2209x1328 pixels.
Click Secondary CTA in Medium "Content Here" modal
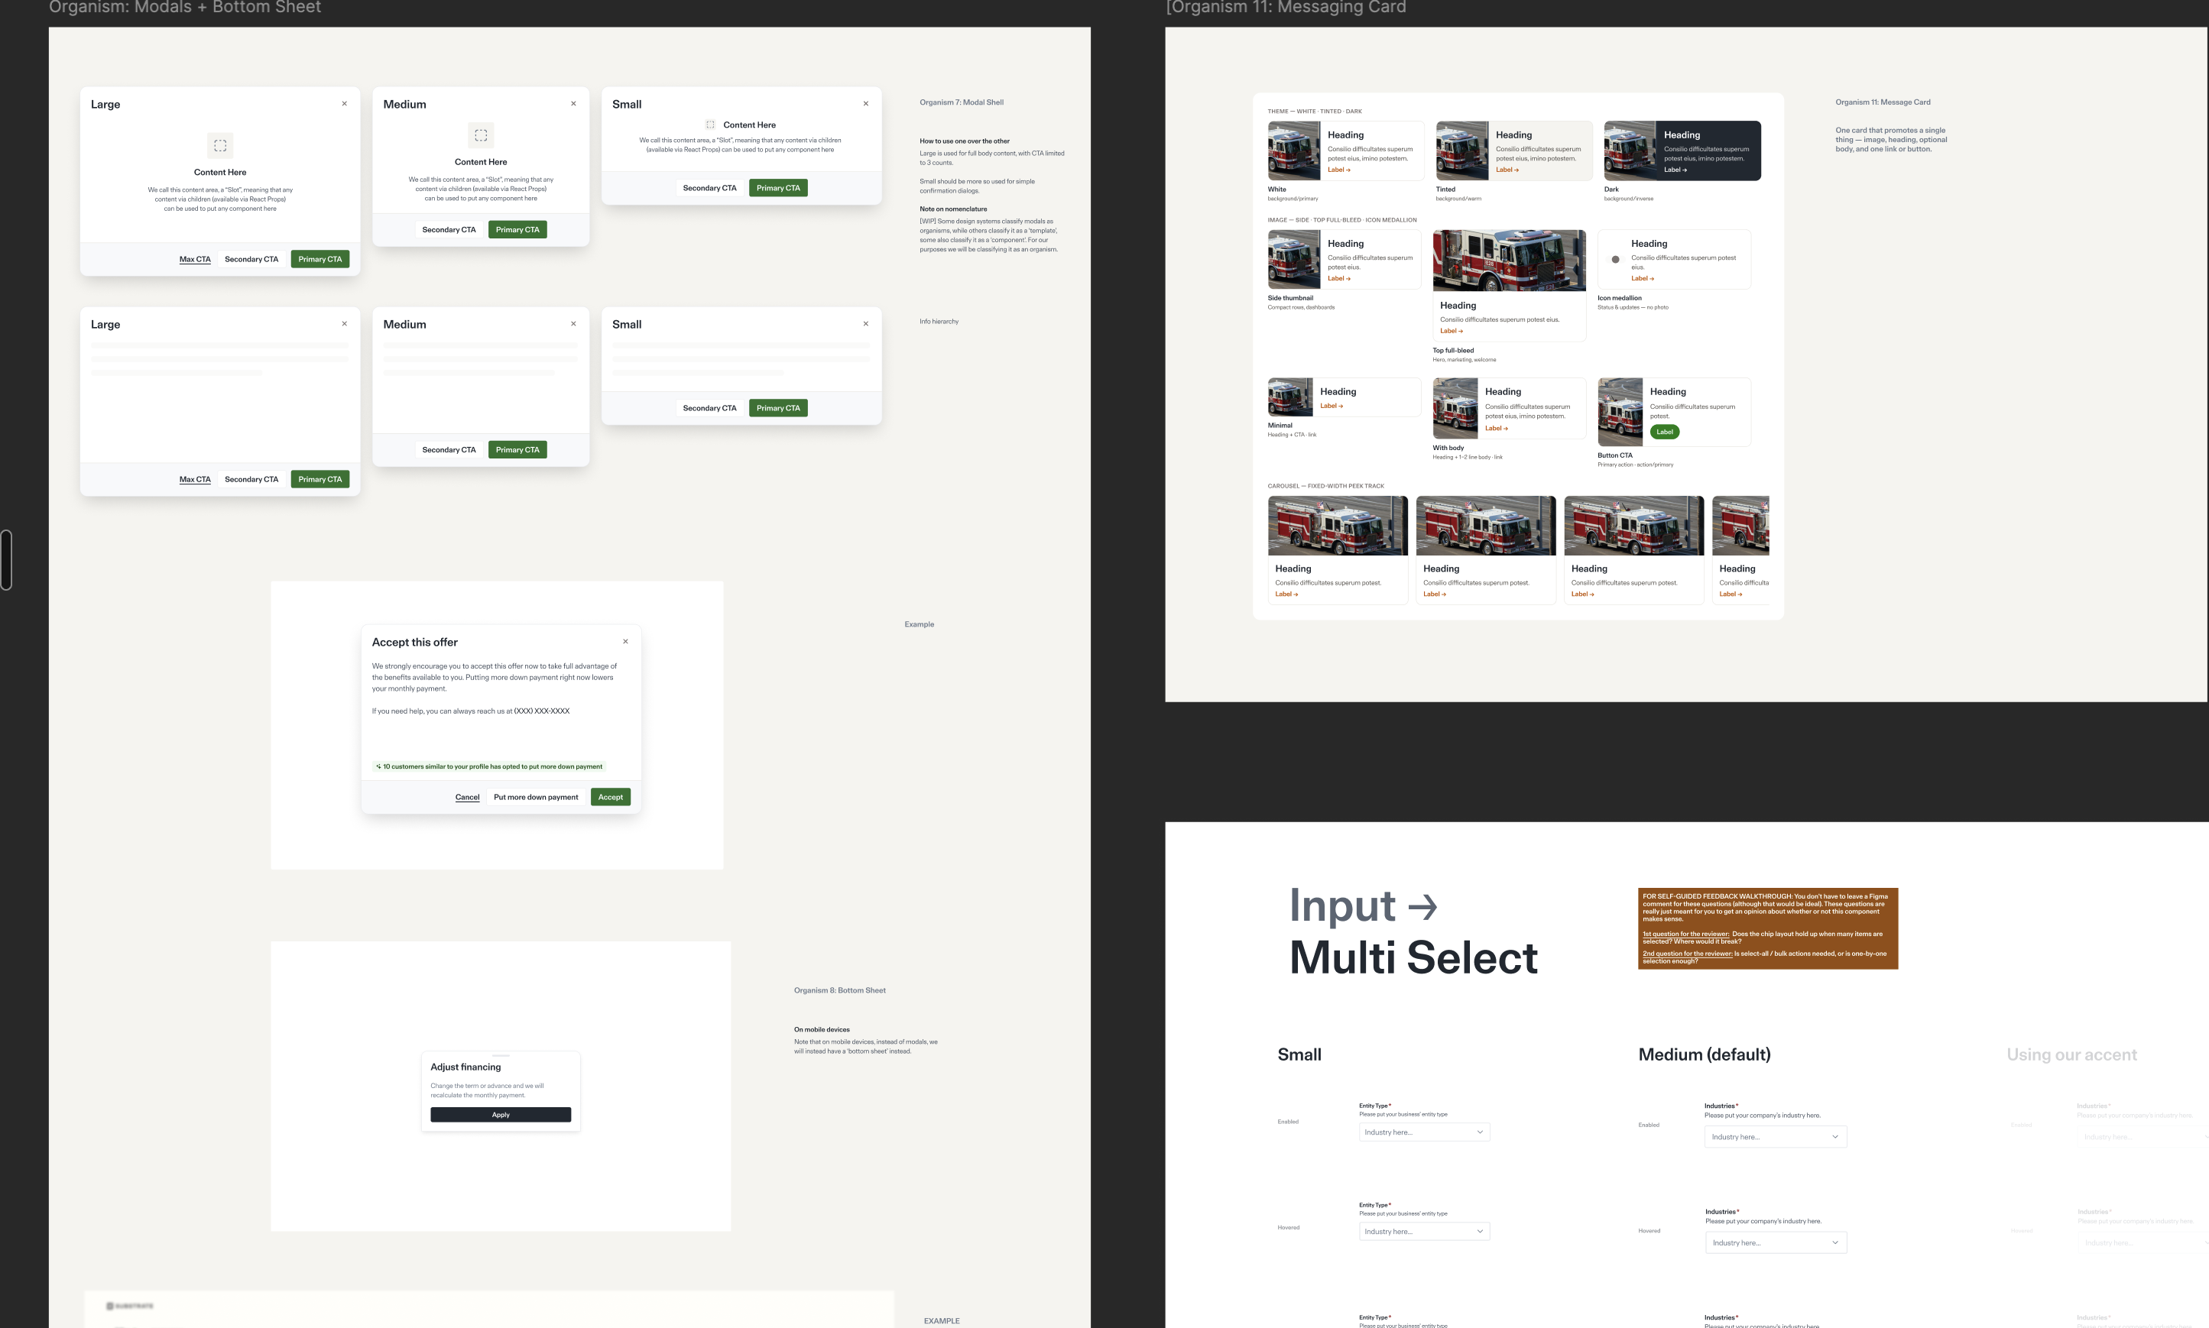coord(449,230)
